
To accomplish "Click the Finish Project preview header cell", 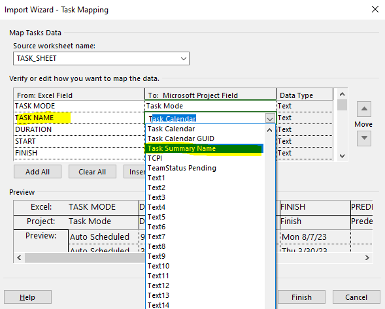I will click(315, 221).
